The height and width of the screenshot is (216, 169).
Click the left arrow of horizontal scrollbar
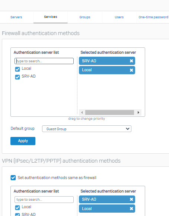[82, 112]
